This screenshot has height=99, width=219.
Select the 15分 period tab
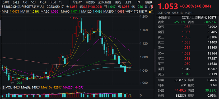(x=43, y=2)
